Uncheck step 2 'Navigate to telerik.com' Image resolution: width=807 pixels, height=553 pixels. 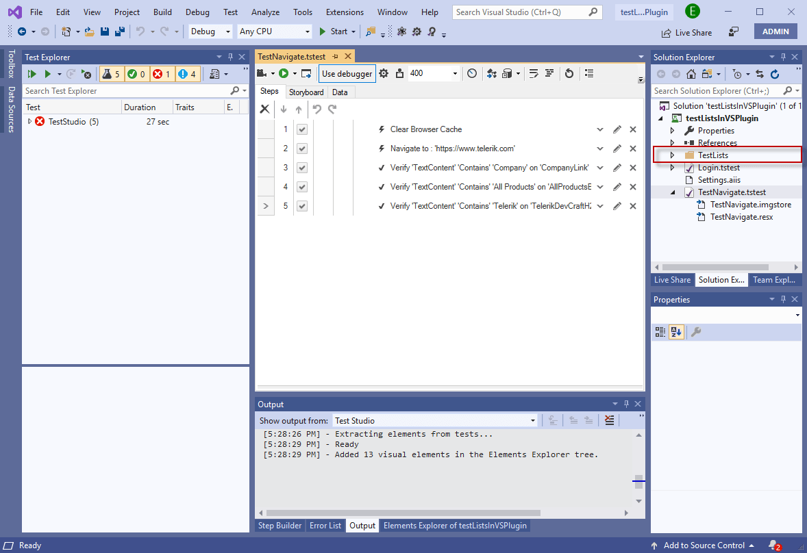click(302, 148)
